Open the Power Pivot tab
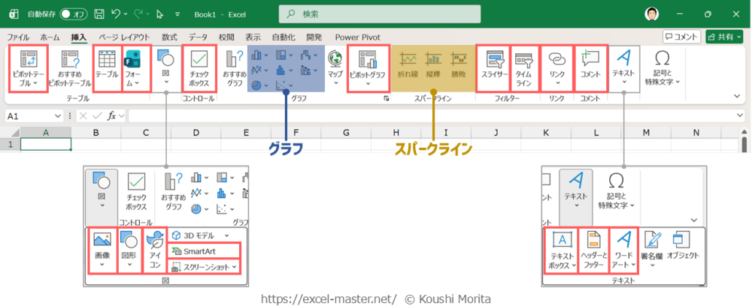This screenshot has width=752, height=306. click(358, 37)
